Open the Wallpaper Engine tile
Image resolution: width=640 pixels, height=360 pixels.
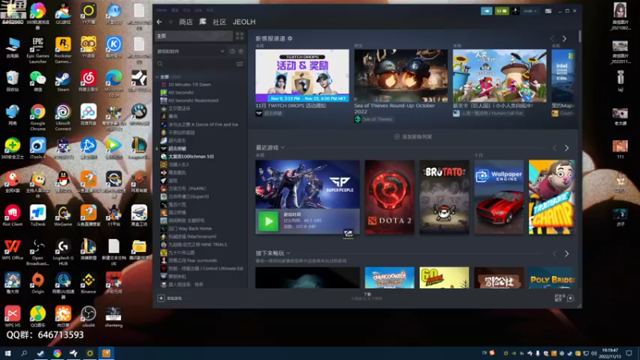[498, 197]
